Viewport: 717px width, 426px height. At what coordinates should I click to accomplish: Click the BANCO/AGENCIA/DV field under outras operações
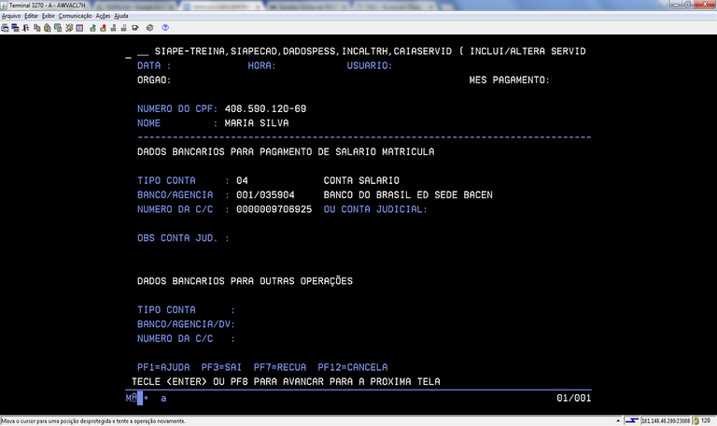tap(280, 324)
